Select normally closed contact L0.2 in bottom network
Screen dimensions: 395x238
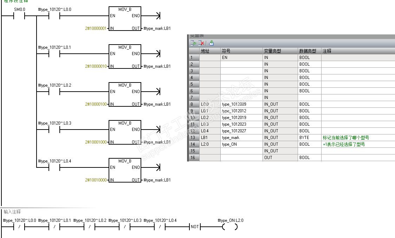point(89,227)
